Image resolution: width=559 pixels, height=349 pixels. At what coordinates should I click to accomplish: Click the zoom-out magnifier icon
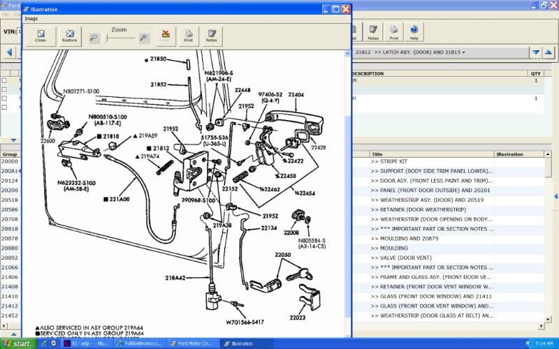[94, 38]
